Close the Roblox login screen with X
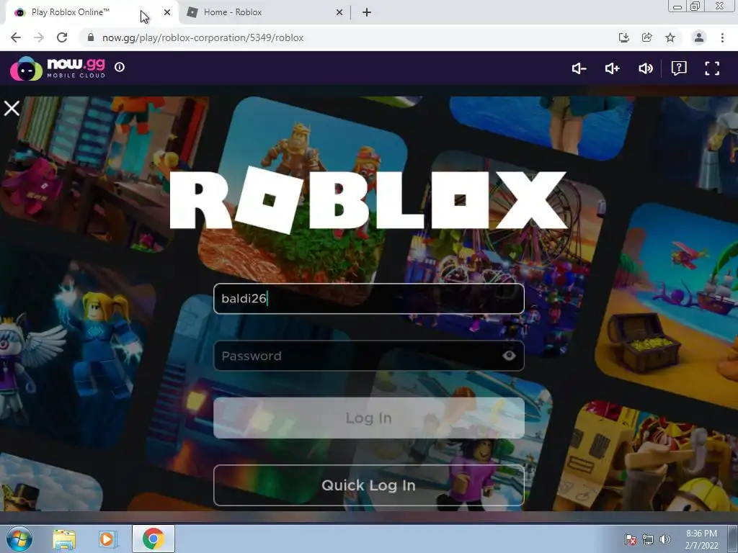 tap(12, 108)
